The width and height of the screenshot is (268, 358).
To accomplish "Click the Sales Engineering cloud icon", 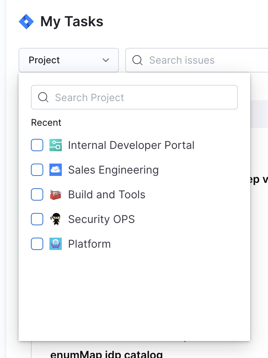I will 56,170.
